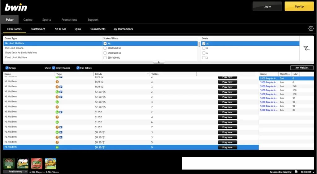Viewport: 317px width, 174px height.
Task: Click blue card icon in $1/$2 two-tables row
Action: [61, 112]
